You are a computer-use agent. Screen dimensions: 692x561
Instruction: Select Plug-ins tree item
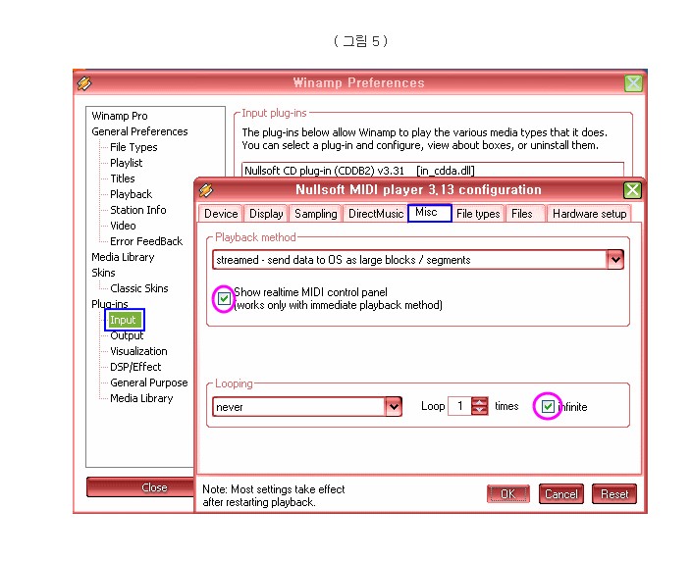click(x=110, y=304)
